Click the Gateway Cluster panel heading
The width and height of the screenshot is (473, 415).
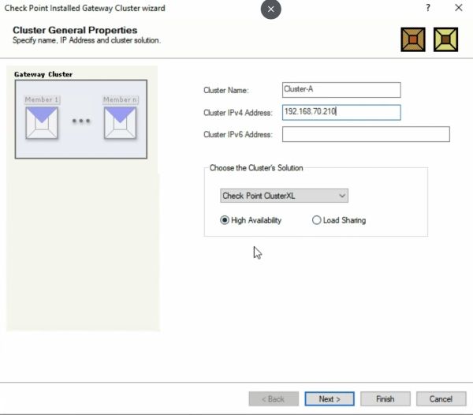[43, 74]
